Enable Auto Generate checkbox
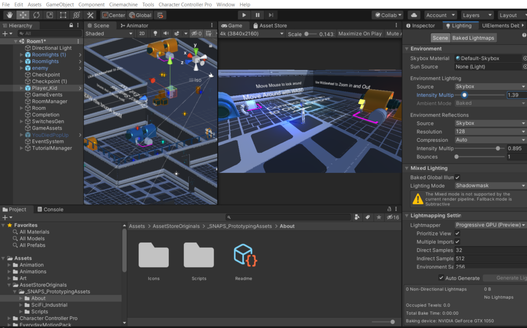527x328 pixels. pyautogui.click(x=441, y=278)
